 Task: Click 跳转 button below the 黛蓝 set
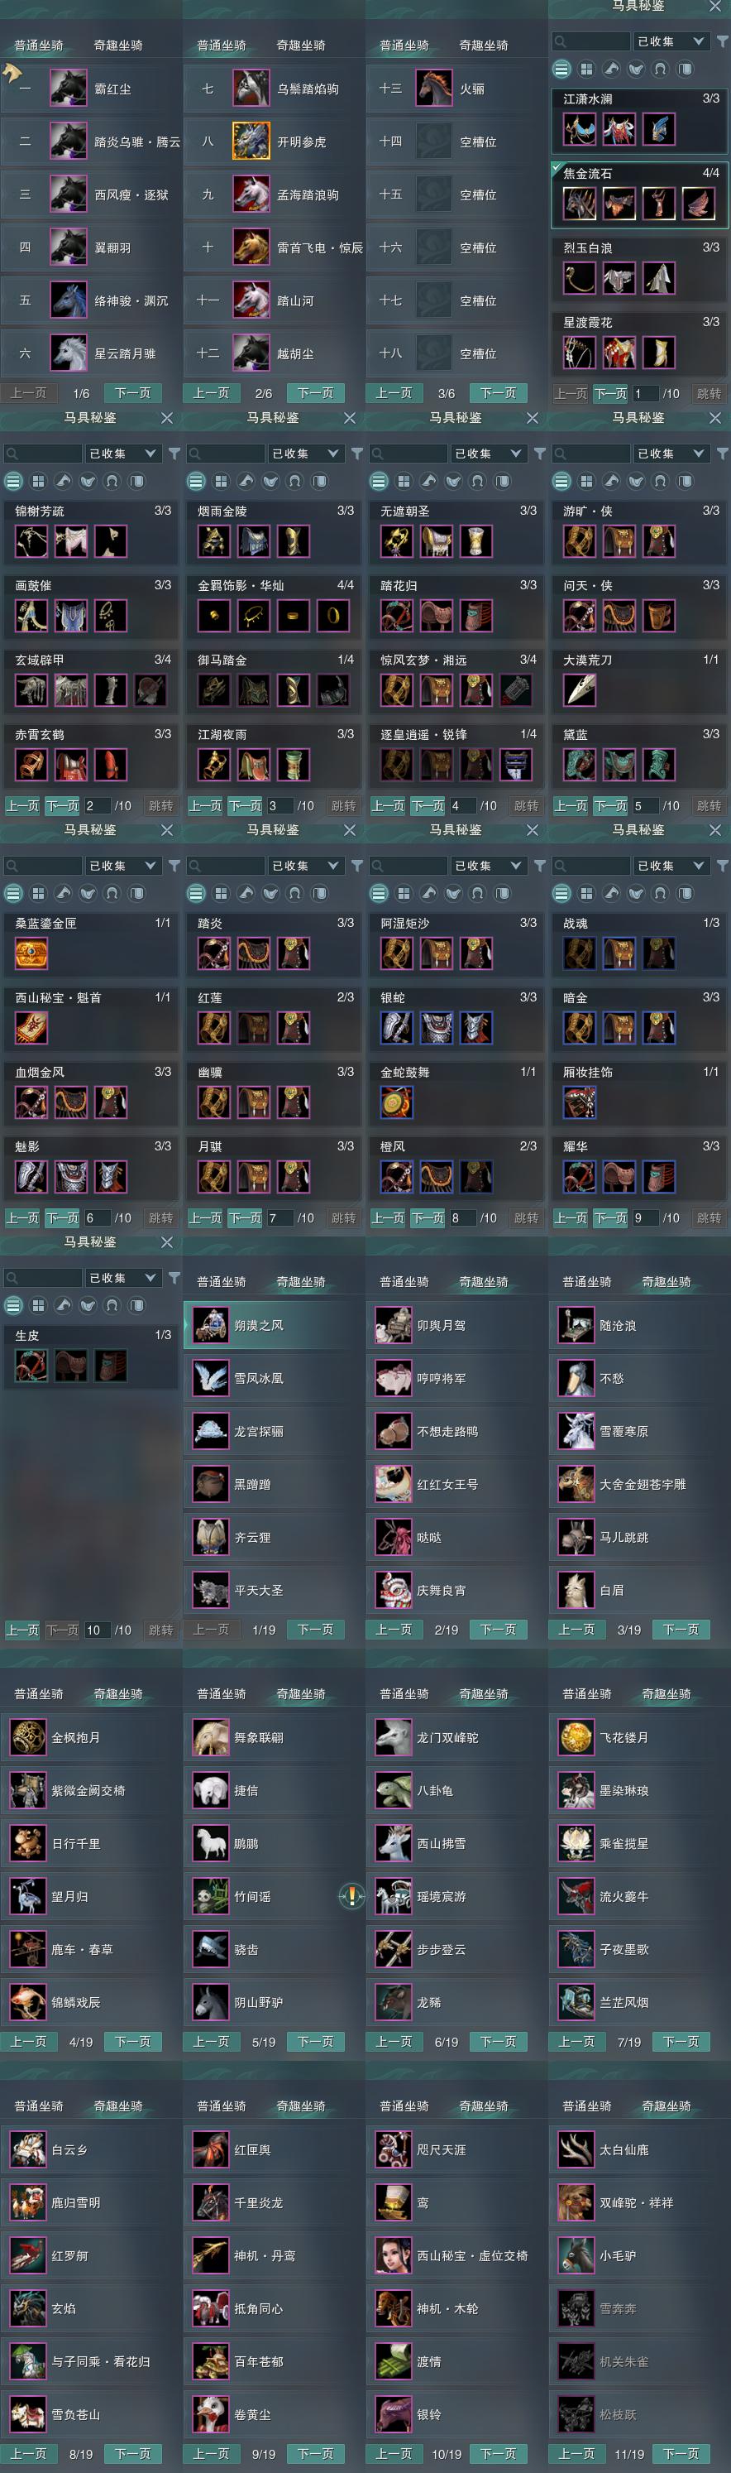(708, 805)
